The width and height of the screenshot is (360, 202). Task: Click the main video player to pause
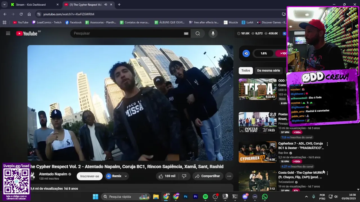point(130,103)
